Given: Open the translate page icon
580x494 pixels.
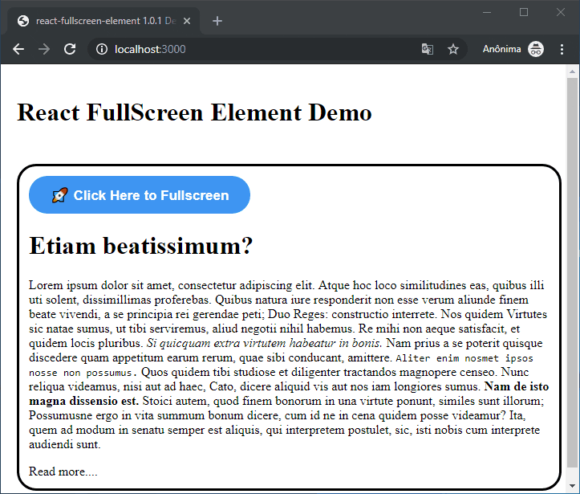Looking at the screenshot, I should [x=428, y=49].
